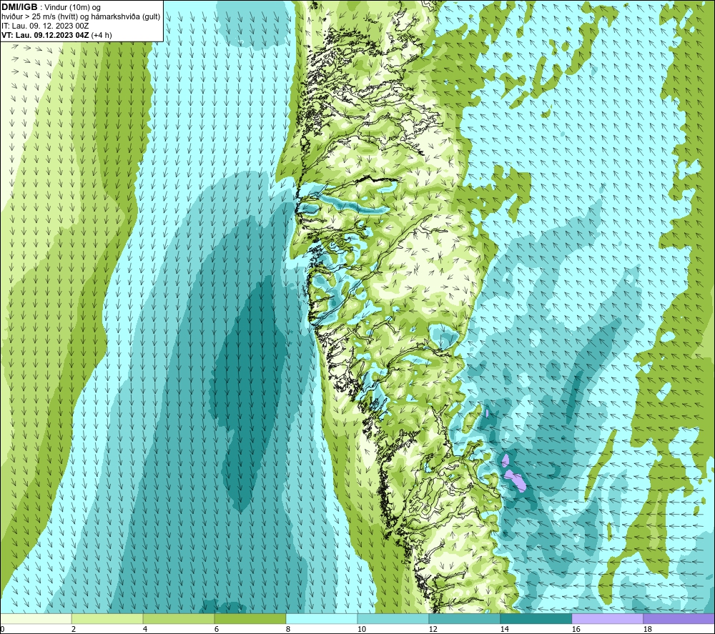Click the 12–14 m/s teal legend swatch
Screen dimensions: 715x634
click(464, 618)
